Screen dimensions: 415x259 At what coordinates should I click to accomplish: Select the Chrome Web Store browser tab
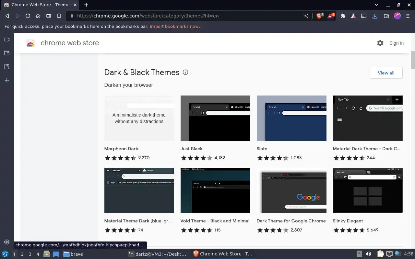pyautogui.click(x=40, y=5)
